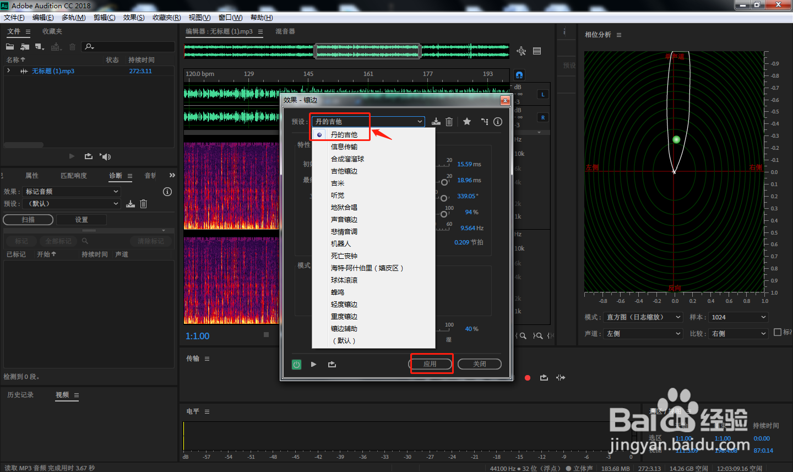Click the Levels panel menu icon
The height and width of the screenshot is (472, 793).
[x=207, y=411]
